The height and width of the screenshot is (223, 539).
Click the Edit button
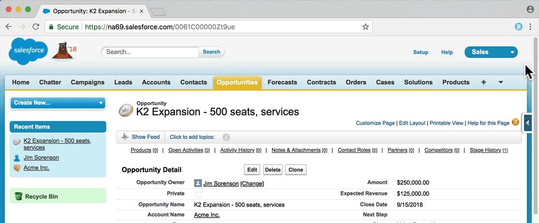252,170
